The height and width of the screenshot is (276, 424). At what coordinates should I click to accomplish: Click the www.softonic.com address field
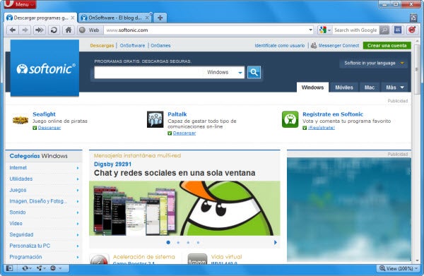[206, 30]
